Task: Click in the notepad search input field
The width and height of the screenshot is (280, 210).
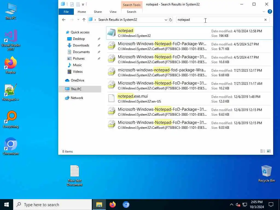Action: click(x=220, y=20)
